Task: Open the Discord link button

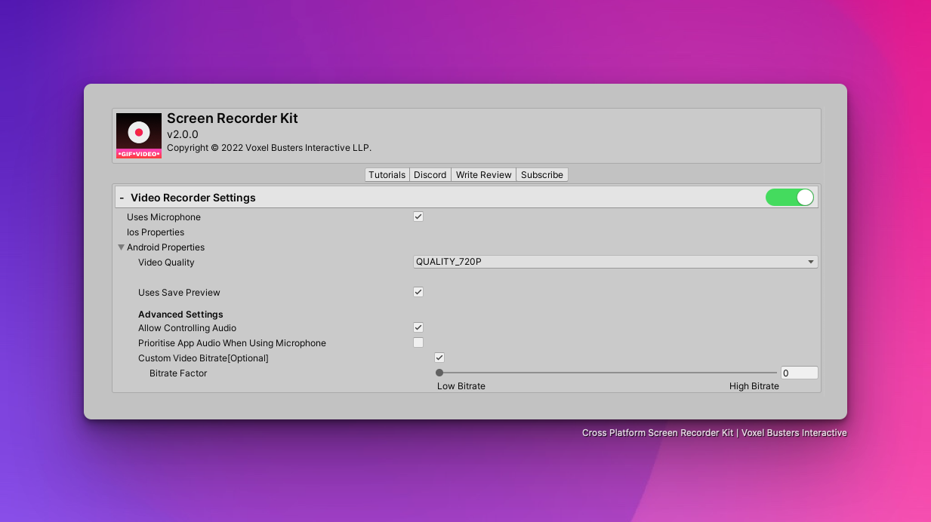Action: [430, 175]
